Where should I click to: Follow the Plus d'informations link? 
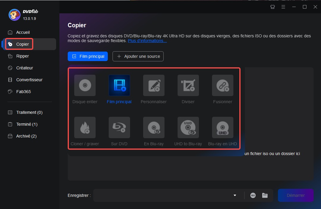point(147,41)
